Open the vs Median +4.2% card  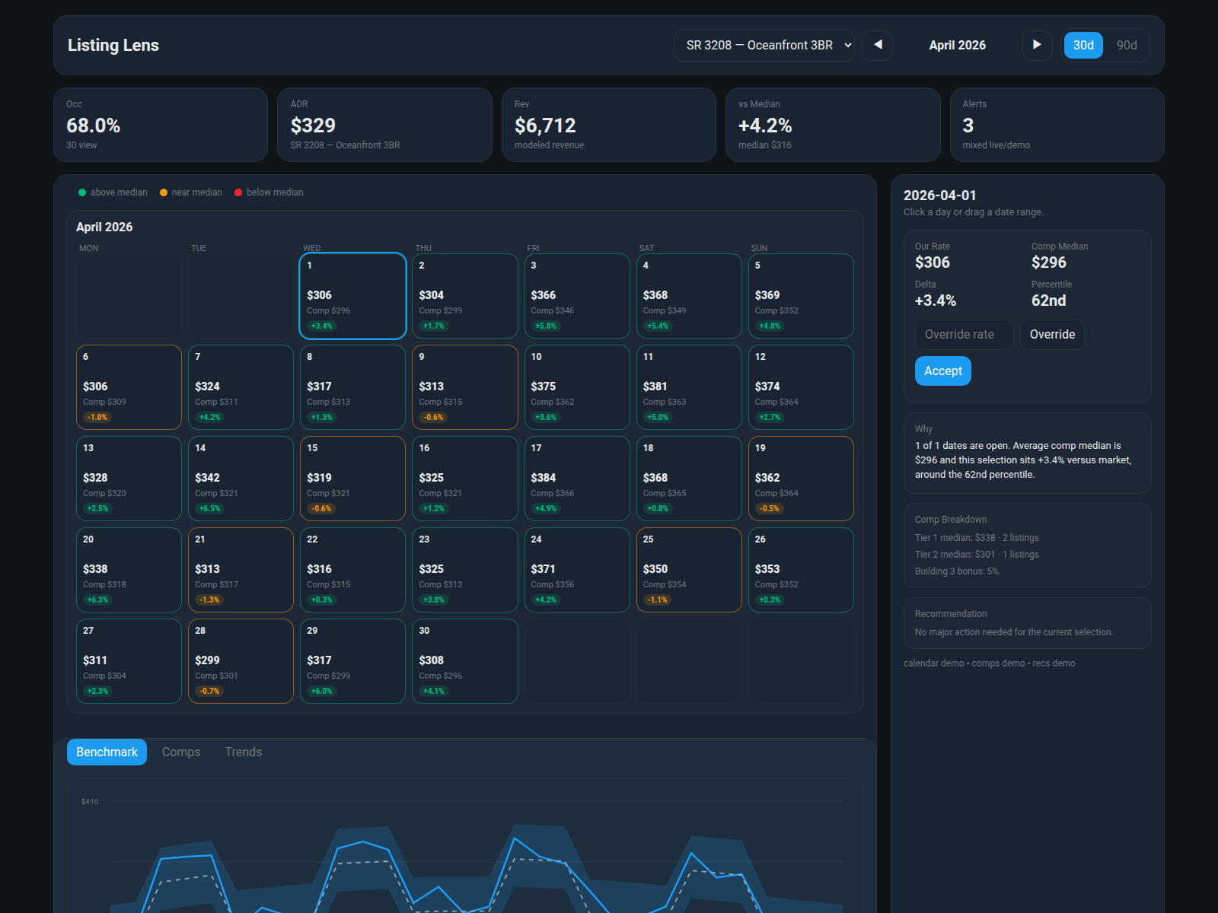[x=833, y=125]
